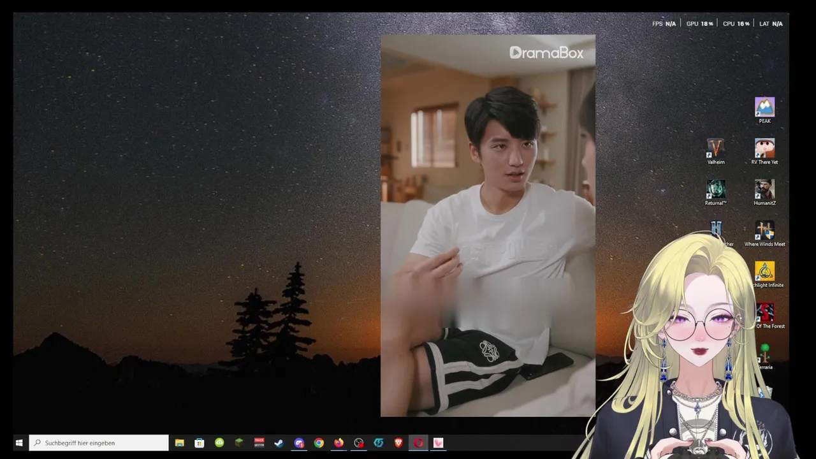Select the RV There Yet desktop shortcut
Screen dimensions: 816x459
click(764, 152)
